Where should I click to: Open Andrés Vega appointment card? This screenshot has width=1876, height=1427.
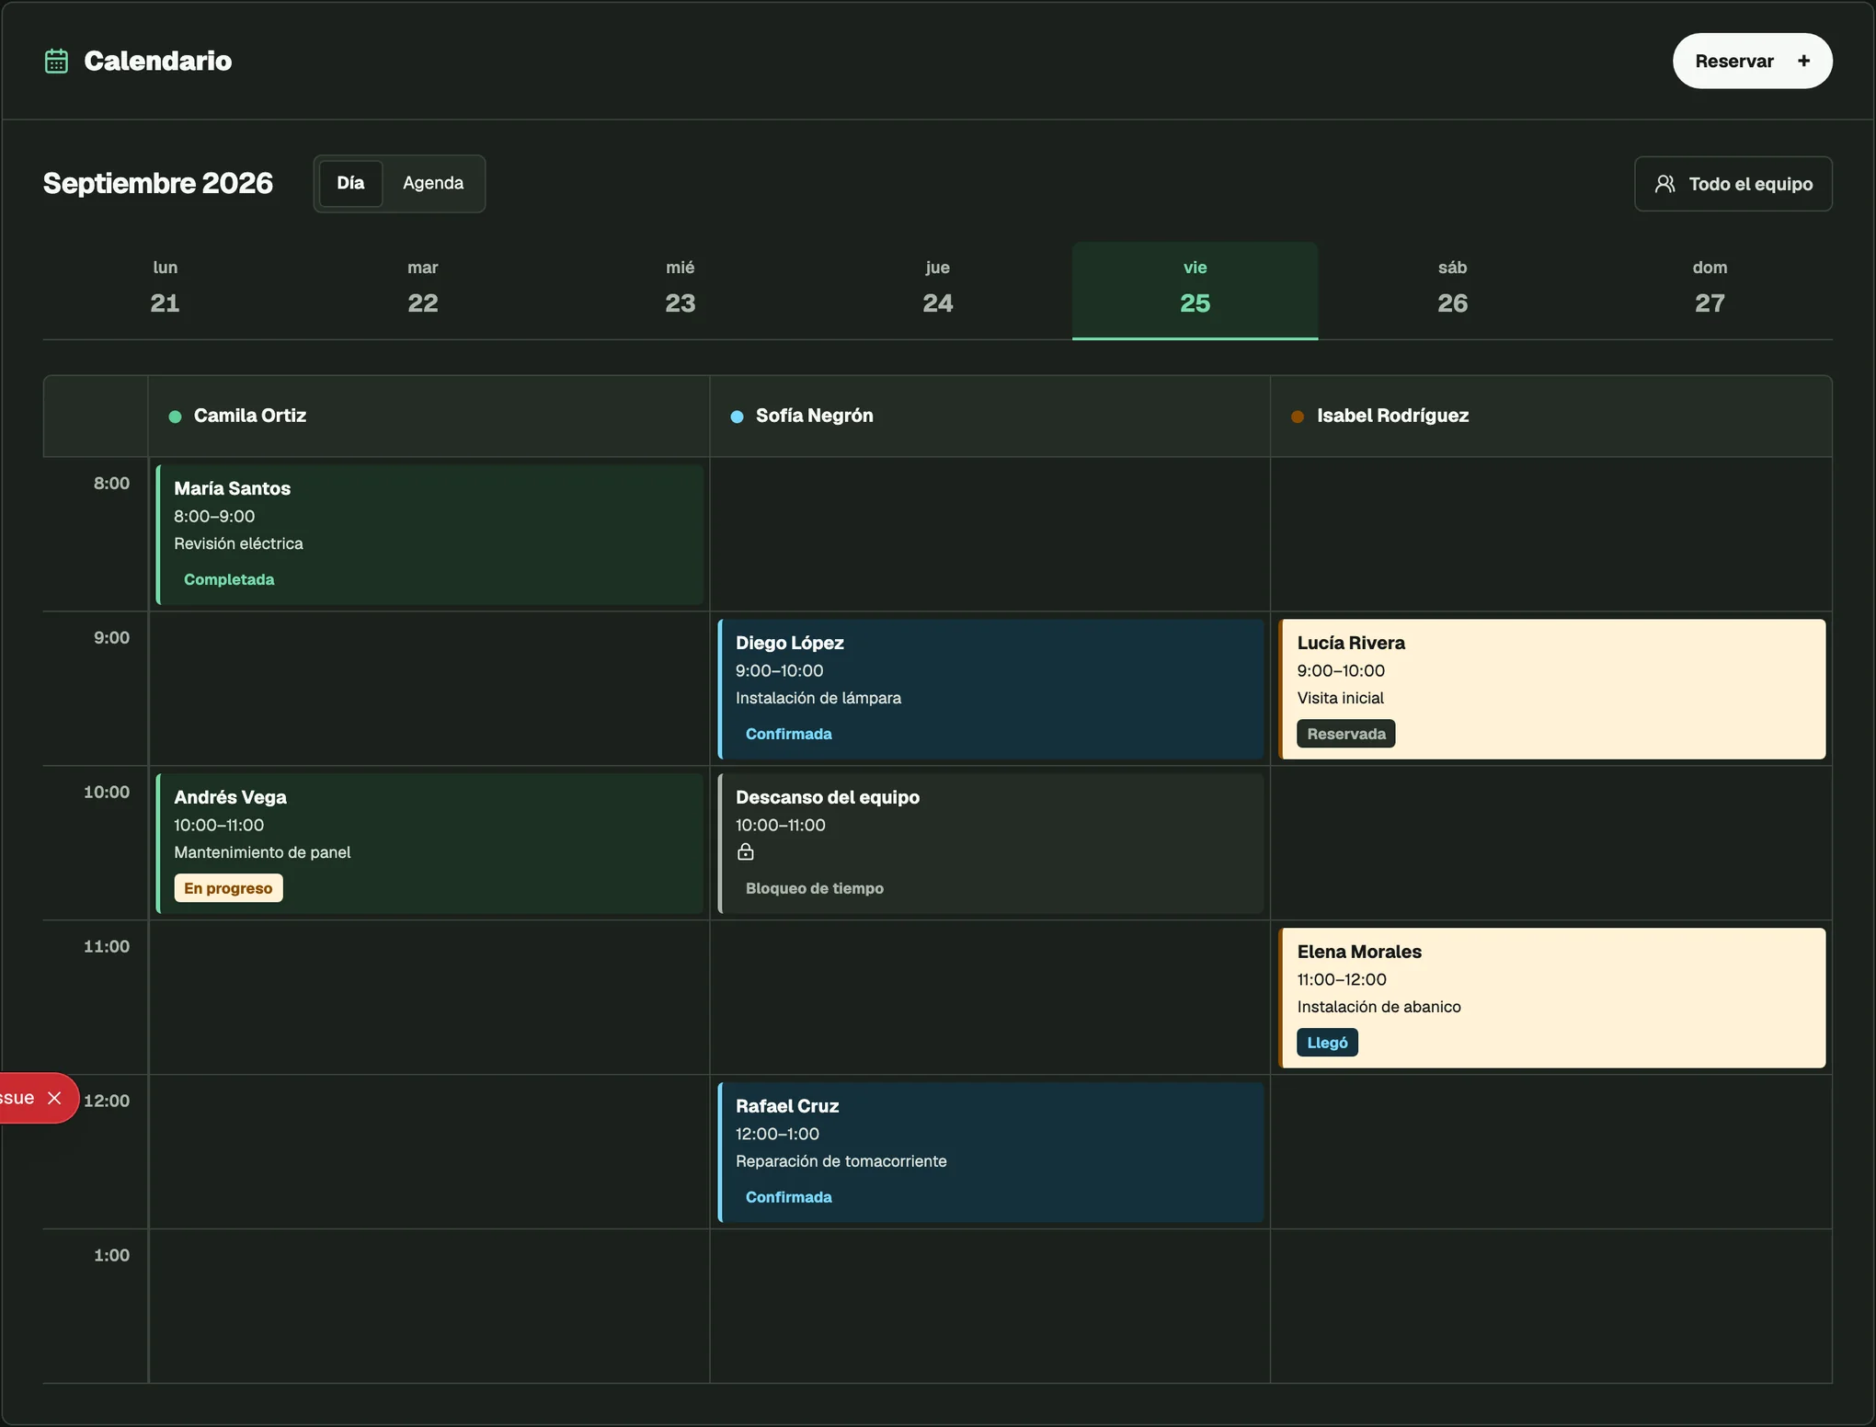429,843
